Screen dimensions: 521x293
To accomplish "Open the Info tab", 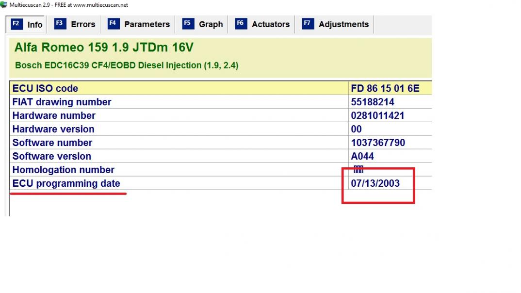I will 26,24.
